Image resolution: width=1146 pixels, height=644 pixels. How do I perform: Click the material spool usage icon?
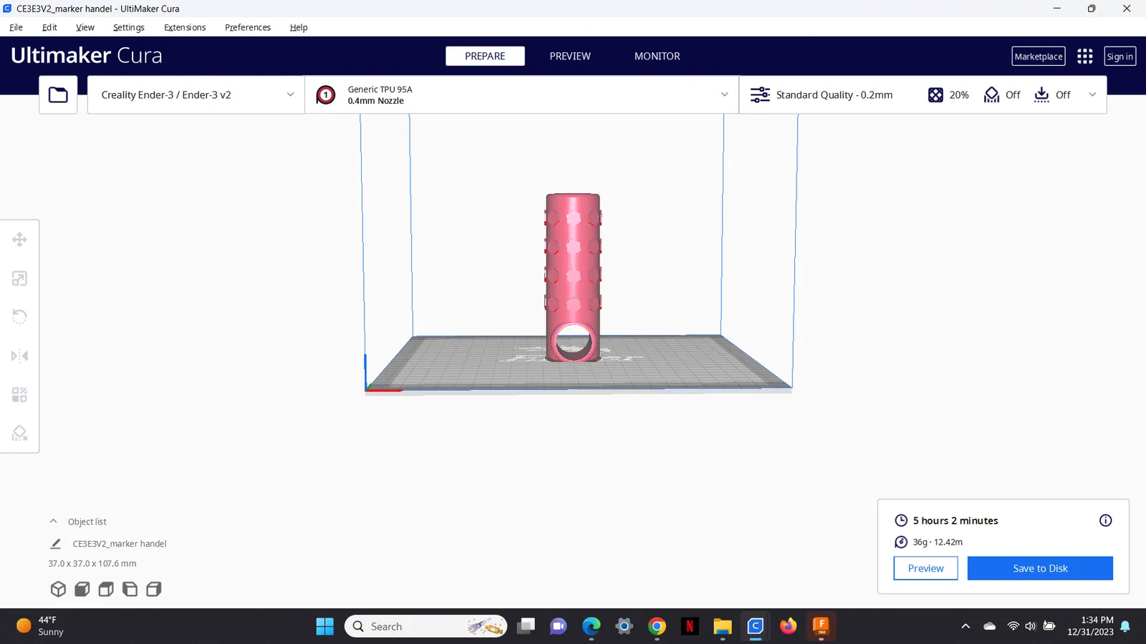[x=901, y=542]
